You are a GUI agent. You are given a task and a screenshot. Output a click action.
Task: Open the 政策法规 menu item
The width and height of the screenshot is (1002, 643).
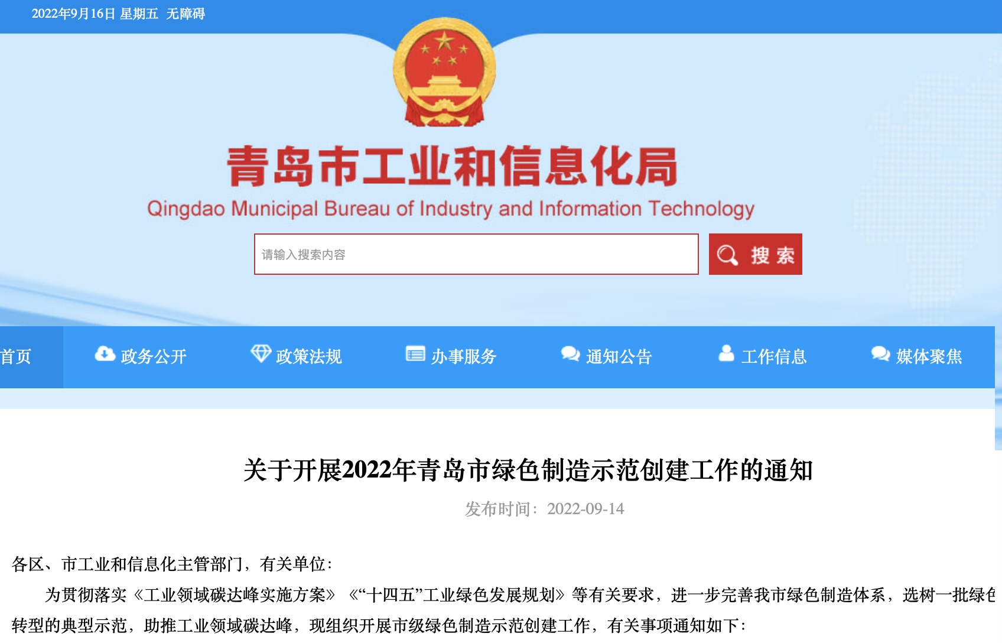click(x=309, y=356)
